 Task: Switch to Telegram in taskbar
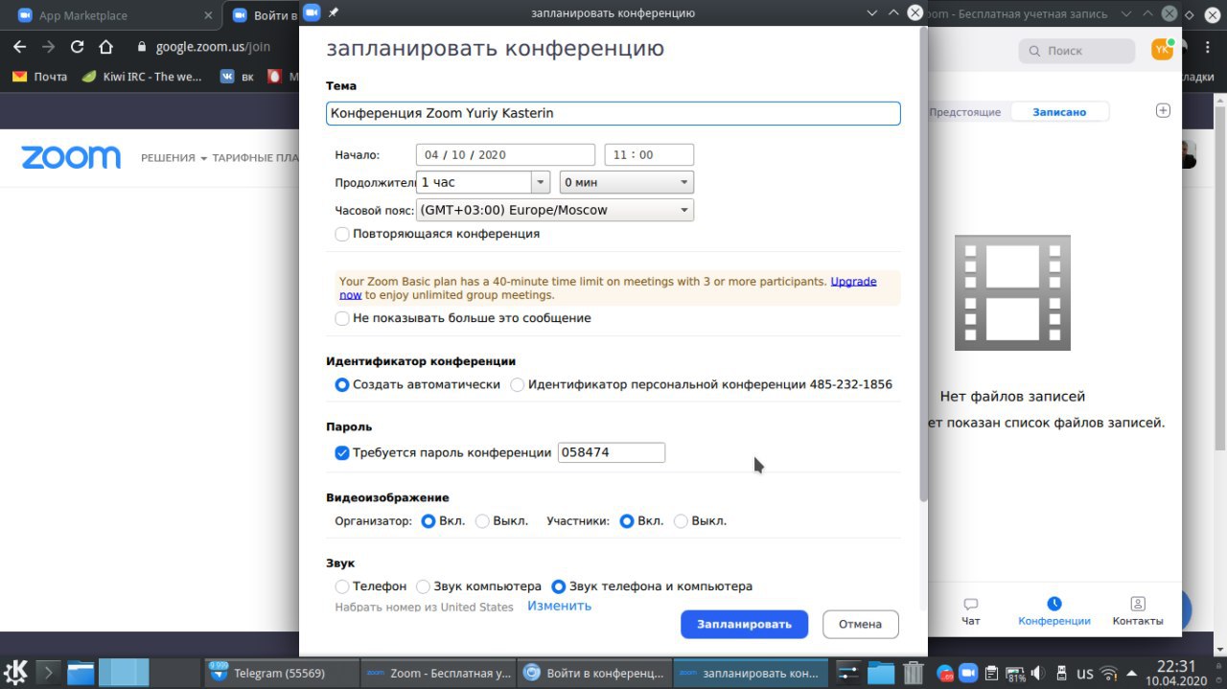click(282, 673)
